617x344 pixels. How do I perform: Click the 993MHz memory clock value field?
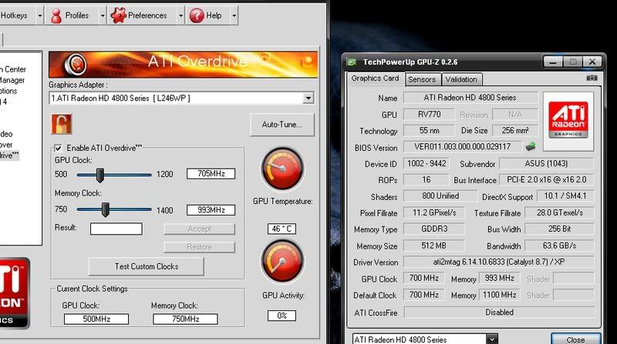pyautogui.click(x=211, y=210)
